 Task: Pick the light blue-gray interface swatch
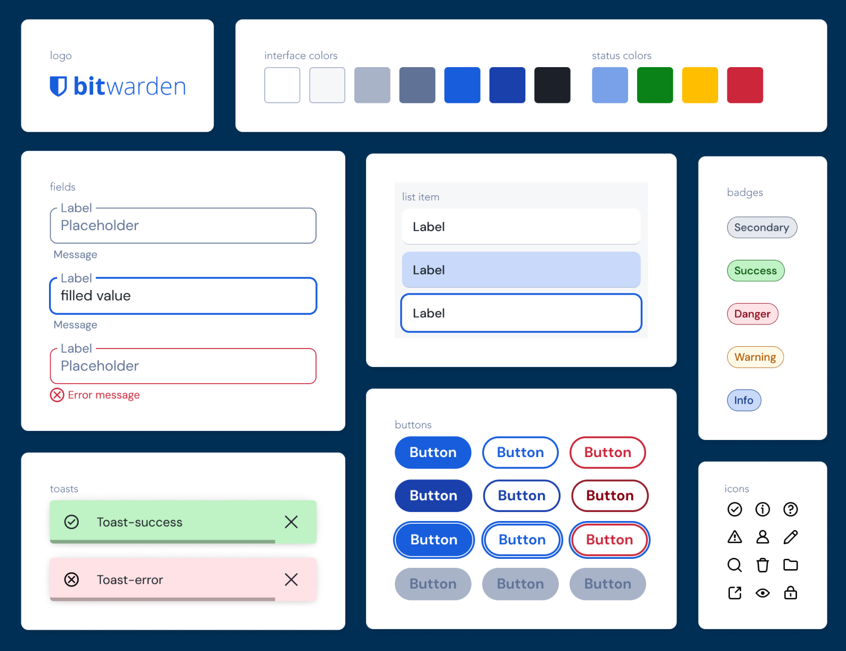[x=372, y=85]
